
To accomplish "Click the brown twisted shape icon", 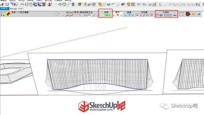I will tap(44, 4).
